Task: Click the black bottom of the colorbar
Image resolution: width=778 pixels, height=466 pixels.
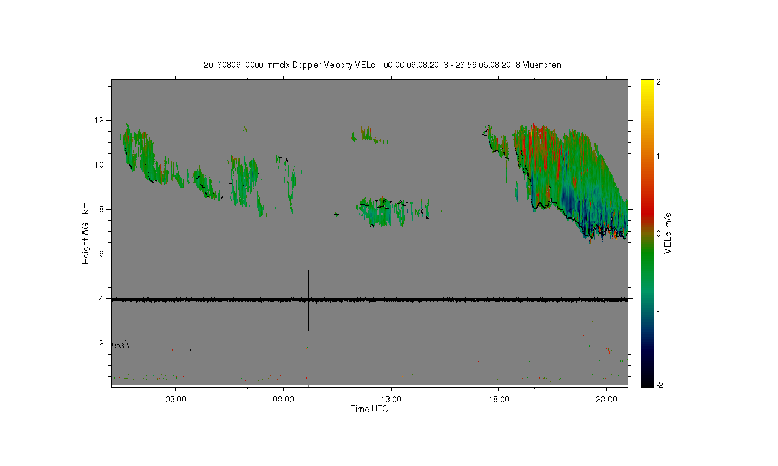Action: click(646, 383)
